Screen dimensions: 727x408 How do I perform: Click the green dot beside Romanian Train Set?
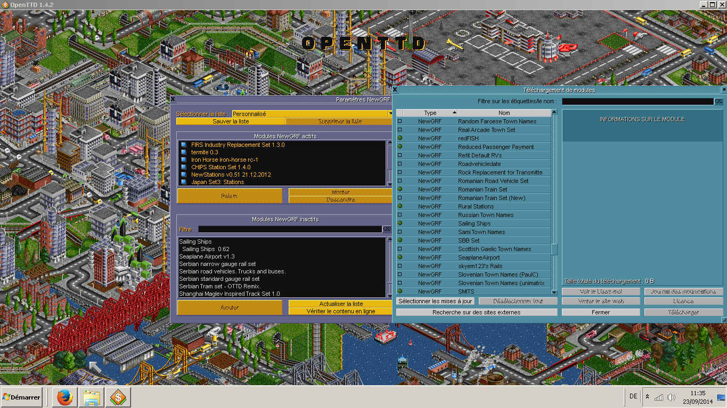point(400,189)
